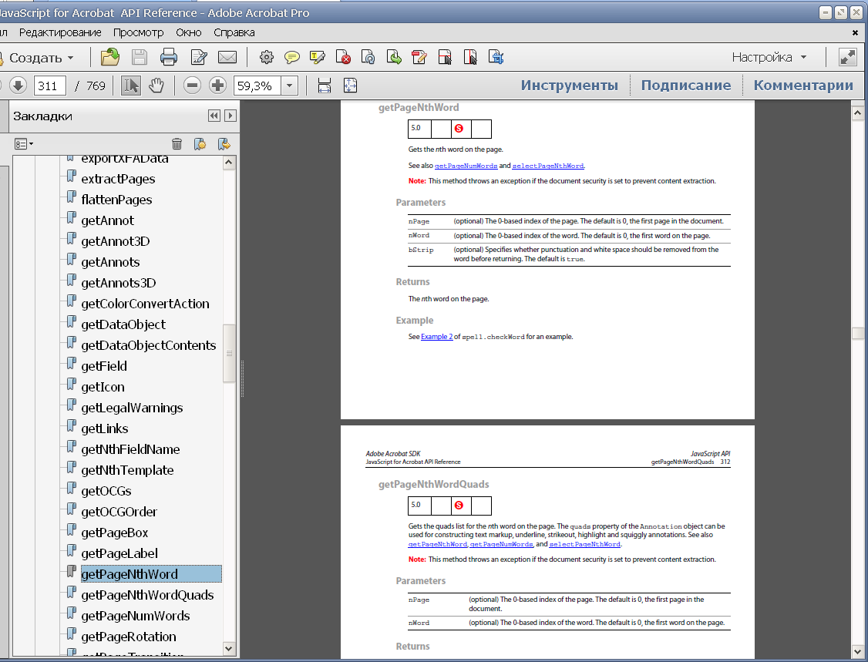Select the getPageNthWordQuads bookmark
This screenshot has width=868, height=662.
(147, 595)
